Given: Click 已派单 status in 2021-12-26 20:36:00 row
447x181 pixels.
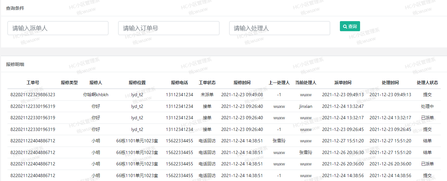Looking at the screenshot, I should (427, 164).
